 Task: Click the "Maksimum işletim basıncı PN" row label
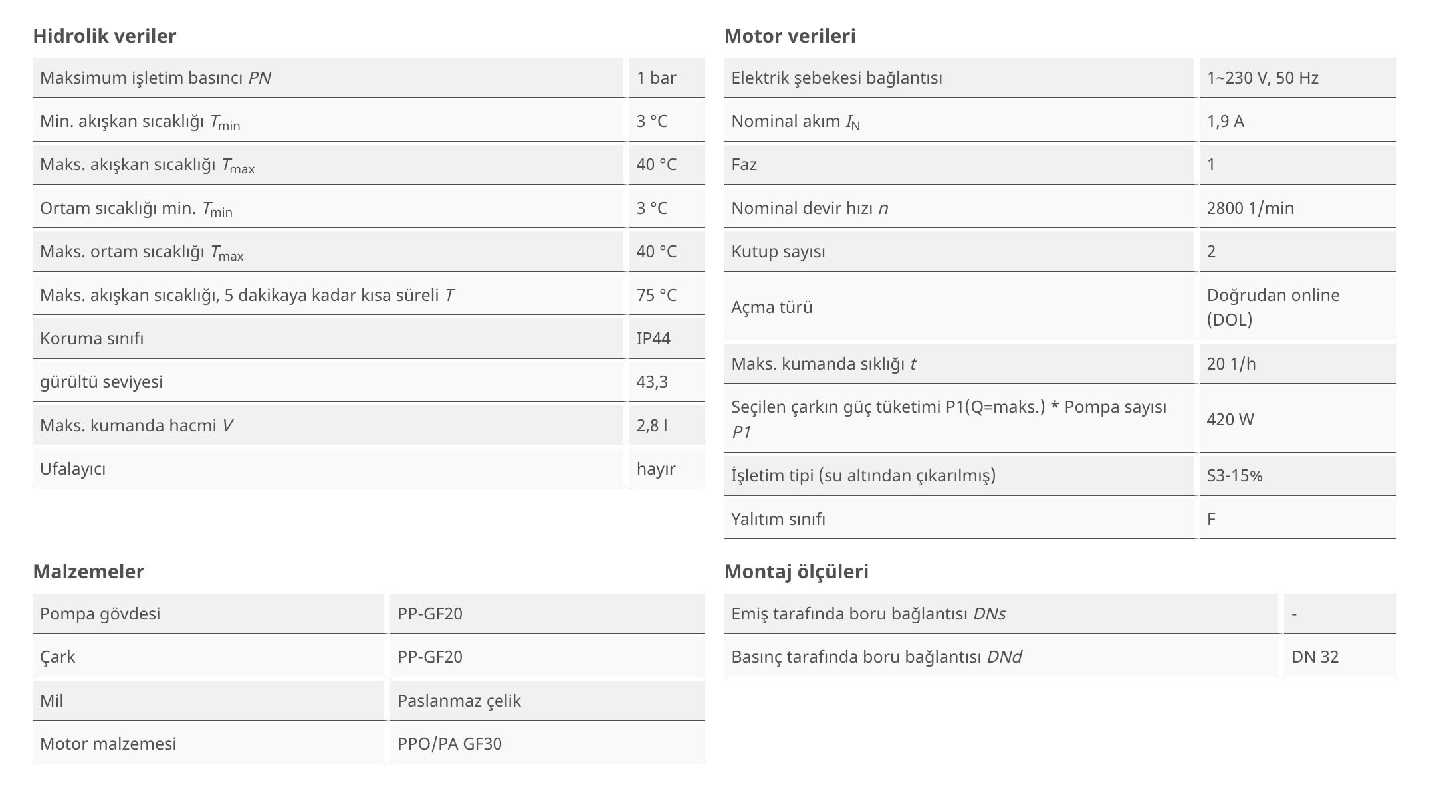click(156, 78)
